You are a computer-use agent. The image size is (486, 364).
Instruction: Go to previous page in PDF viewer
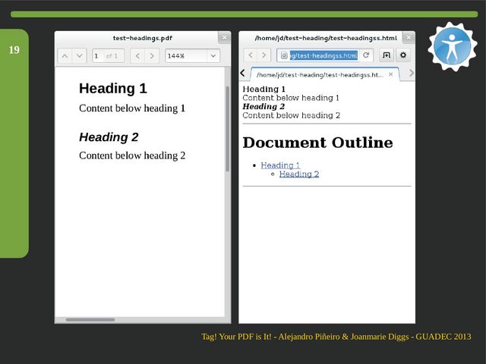point(65,55)
